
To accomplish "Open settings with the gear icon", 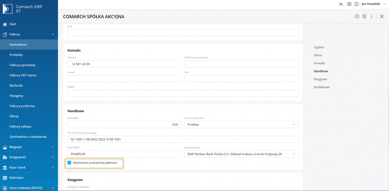I will click(349, 4).
